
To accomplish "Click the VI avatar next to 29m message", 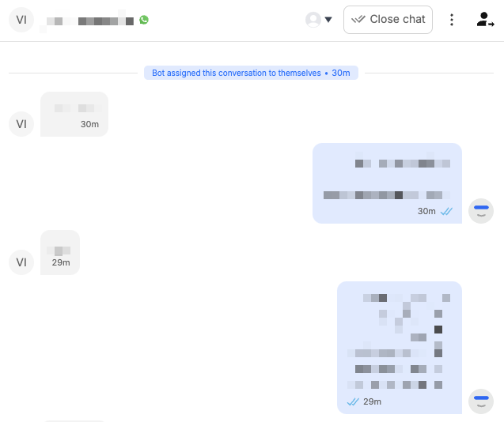I will pyautogui.click(x=21, y=262).
